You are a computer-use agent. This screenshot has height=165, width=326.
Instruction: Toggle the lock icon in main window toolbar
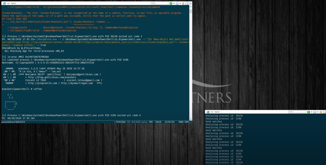[183, 3]
